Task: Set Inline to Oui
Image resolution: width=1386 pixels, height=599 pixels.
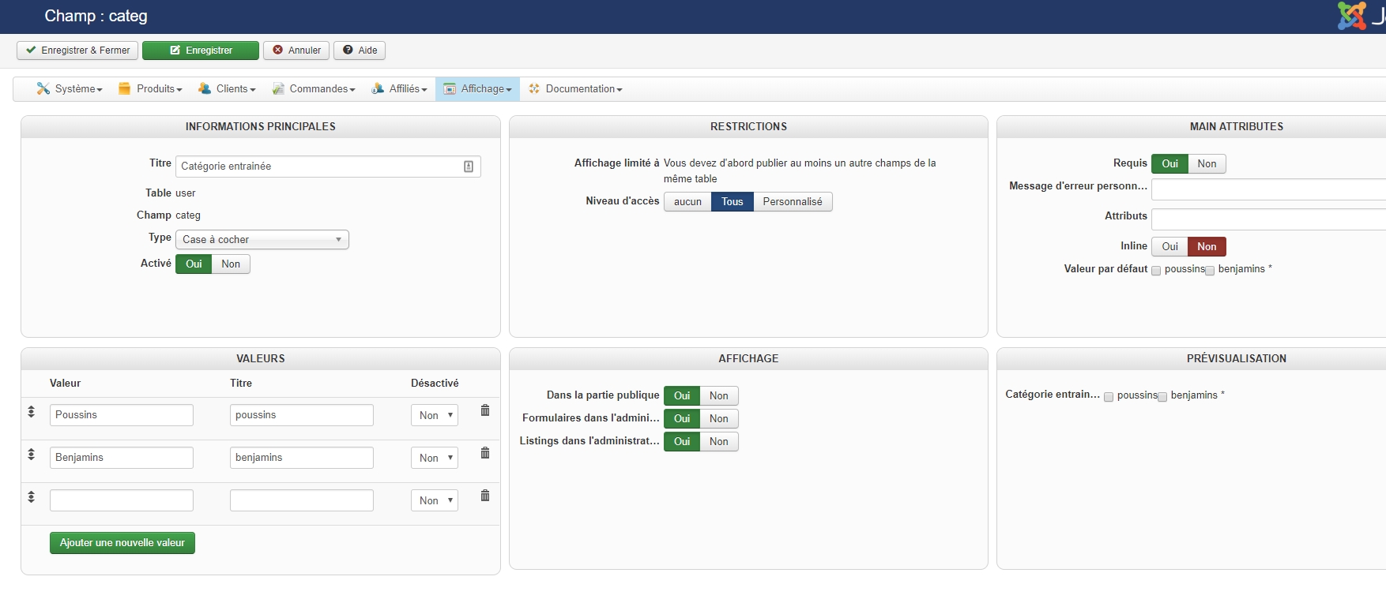Action: click(x=1169, y=247)
